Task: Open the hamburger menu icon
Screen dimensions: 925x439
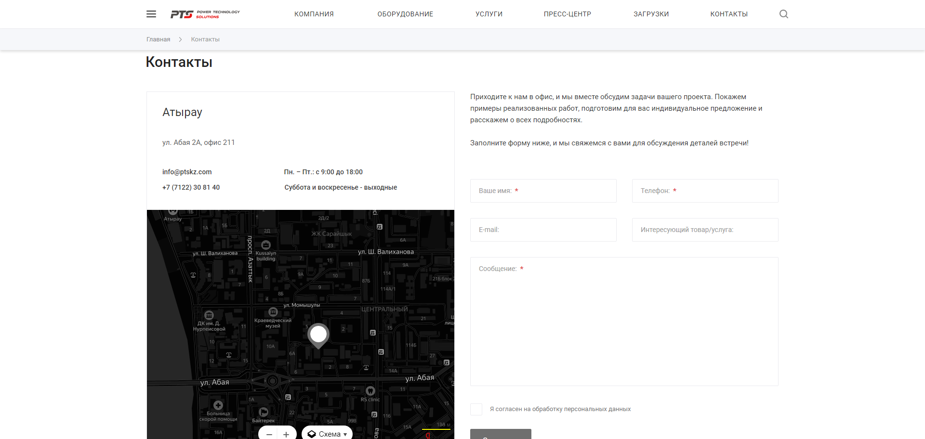Action: tap(151, 14)
